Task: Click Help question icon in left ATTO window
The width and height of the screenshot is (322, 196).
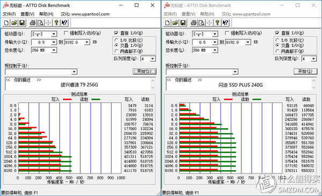Action: point(56,23)
